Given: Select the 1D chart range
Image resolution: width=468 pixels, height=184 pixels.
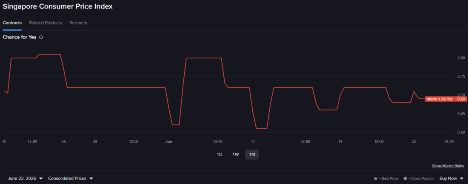Looking at the screenshot, I should [x=220, y=155].
